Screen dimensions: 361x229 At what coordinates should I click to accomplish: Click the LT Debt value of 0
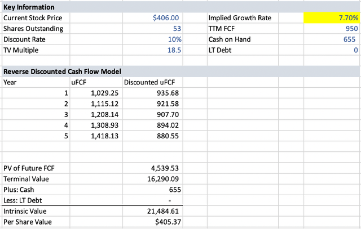pos(355,50)
